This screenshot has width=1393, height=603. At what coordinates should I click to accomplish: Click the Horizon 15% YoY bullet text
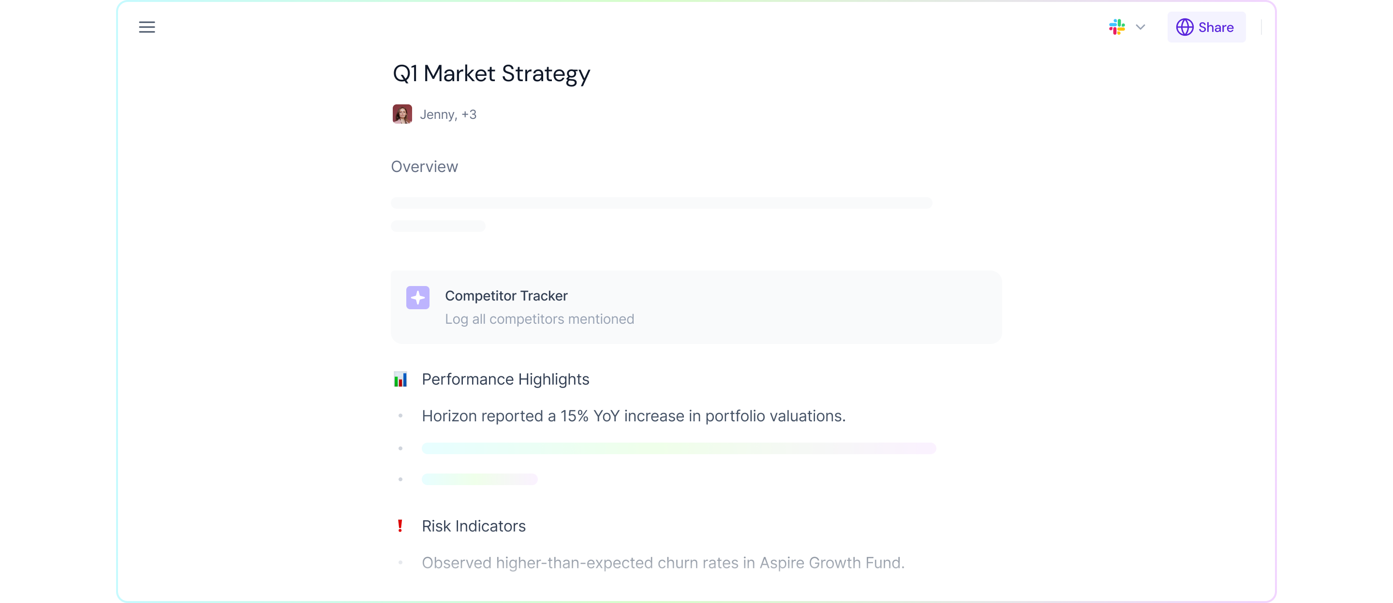click(x=633, y=416)
